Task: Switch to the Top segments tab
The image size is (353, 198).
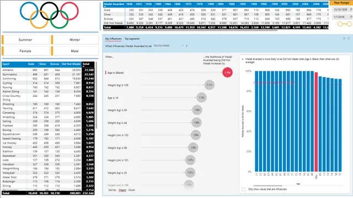Action: click(132, 39)
